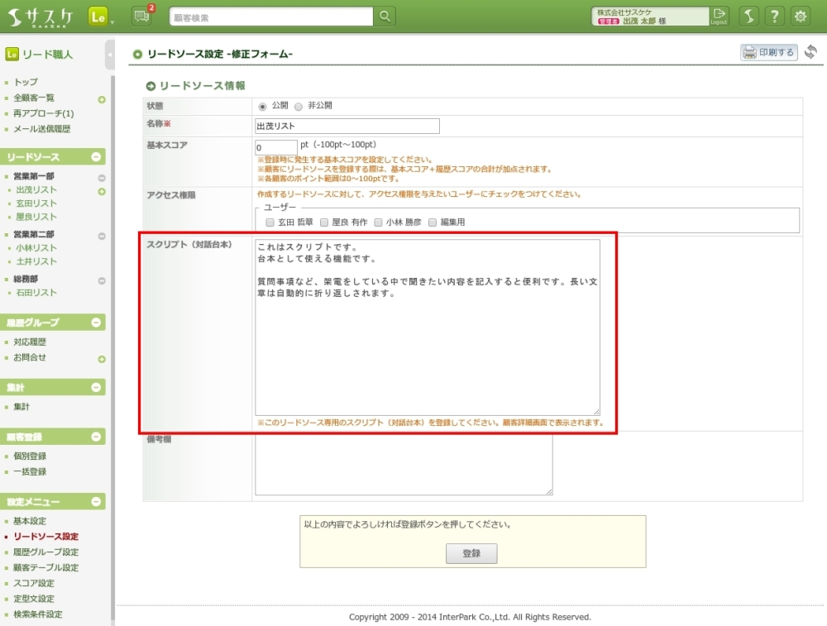Open the 集計 menu item
827x626 pixels.
click(22, 407)
